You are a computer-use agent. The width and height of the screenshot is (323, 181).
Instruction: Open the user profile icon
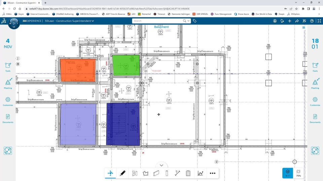pos(275,21)
